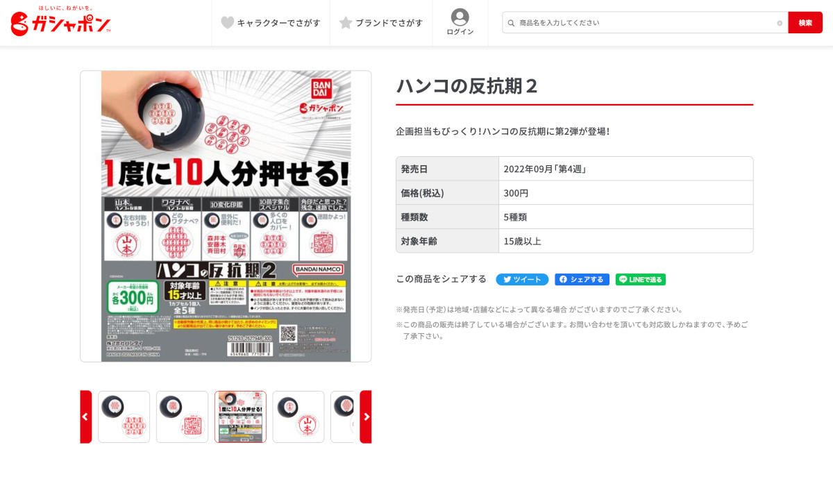Click the release date 2022年09月「第4週」
Viewport: 833px width, 479px height.
click(x=545, y=169)
